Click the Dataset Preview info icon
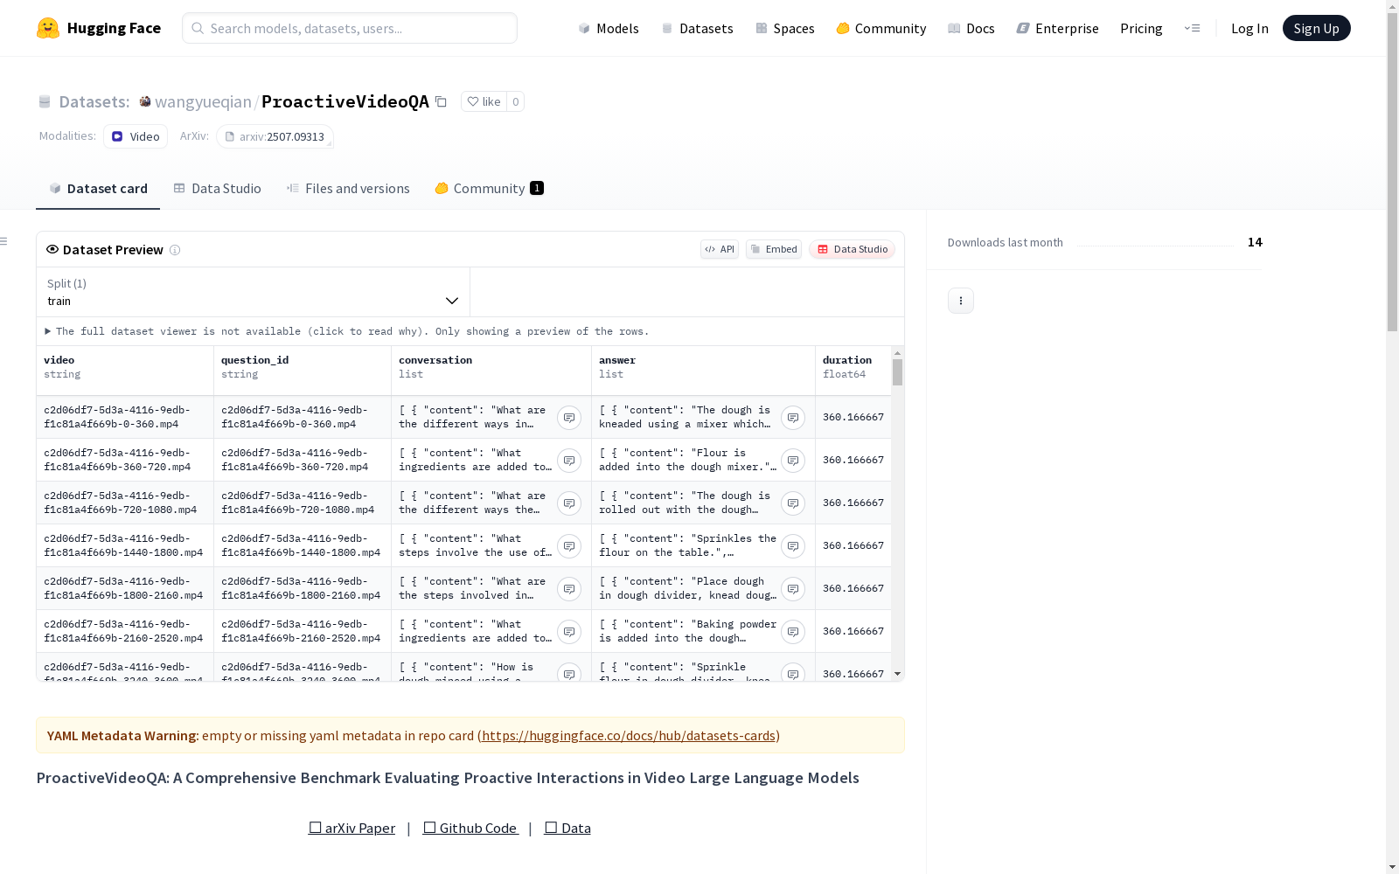Viewport: 1399px width, 874px height. (175, 250)
